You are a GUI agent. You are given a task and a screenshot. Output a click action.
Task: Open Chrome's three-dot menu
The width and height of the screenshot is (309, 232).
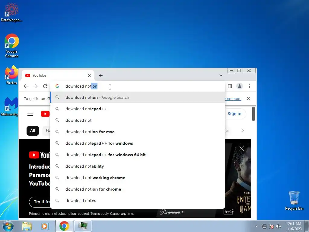pyautogui.click(x=249, y=86)
